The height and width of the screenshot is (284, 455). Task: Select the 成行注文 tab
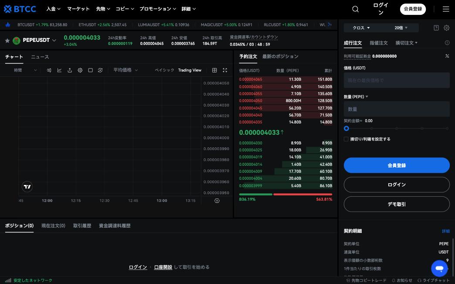[x=353, y=43]
